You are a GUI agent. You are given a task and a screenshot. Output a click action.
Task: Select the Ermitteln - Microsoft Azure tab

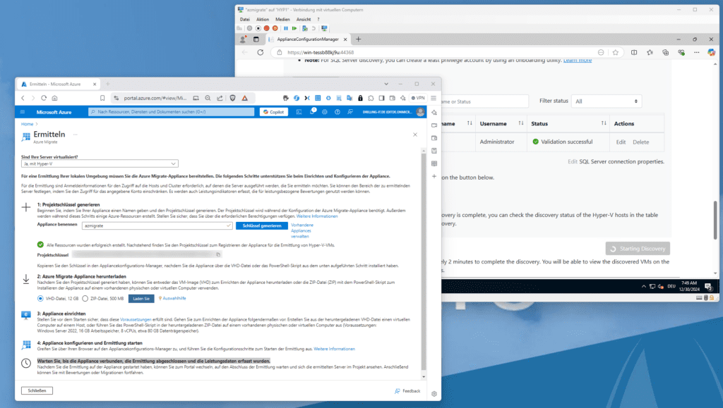point(58,84)
